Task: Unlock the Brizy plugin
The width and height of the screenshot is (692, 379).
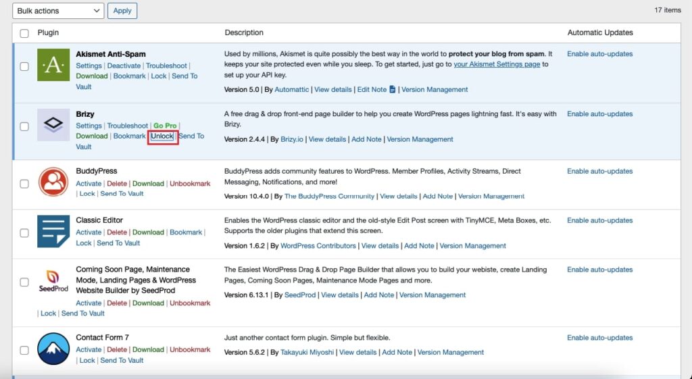Action: tap(162, 136)
